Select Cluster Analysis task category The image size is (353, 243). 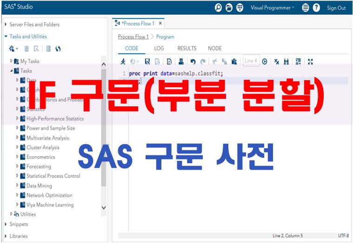[x=43, y=147]
